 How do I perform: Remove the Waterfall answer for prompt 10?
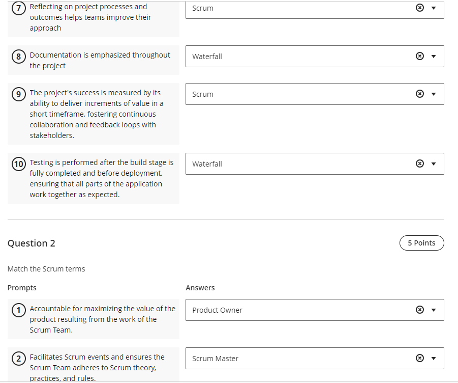tap(419, 163)
